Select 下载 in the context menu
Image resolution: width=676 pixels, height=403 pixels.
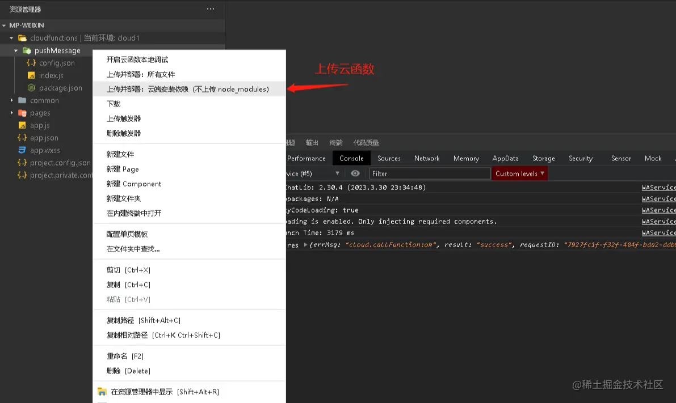point(189,104)
